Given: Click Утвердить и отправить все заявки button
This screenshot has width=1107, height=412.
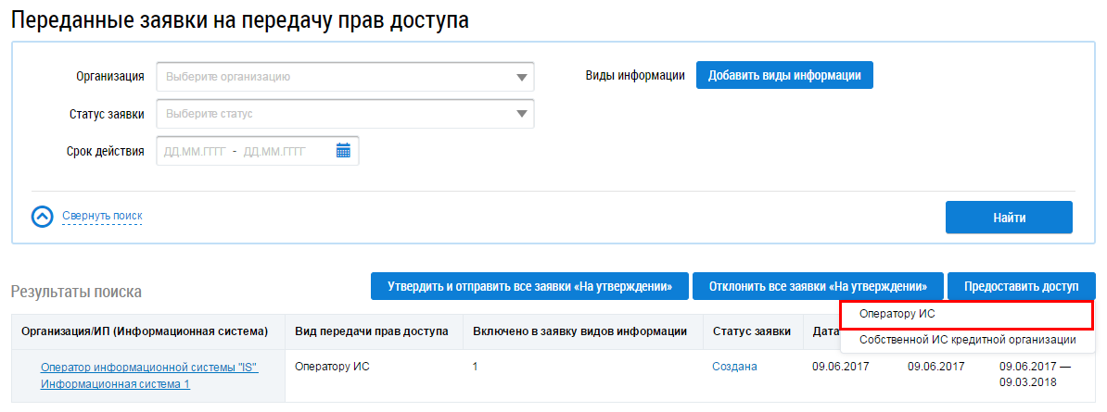Looking at the screenshot, I should pos(529,286).
